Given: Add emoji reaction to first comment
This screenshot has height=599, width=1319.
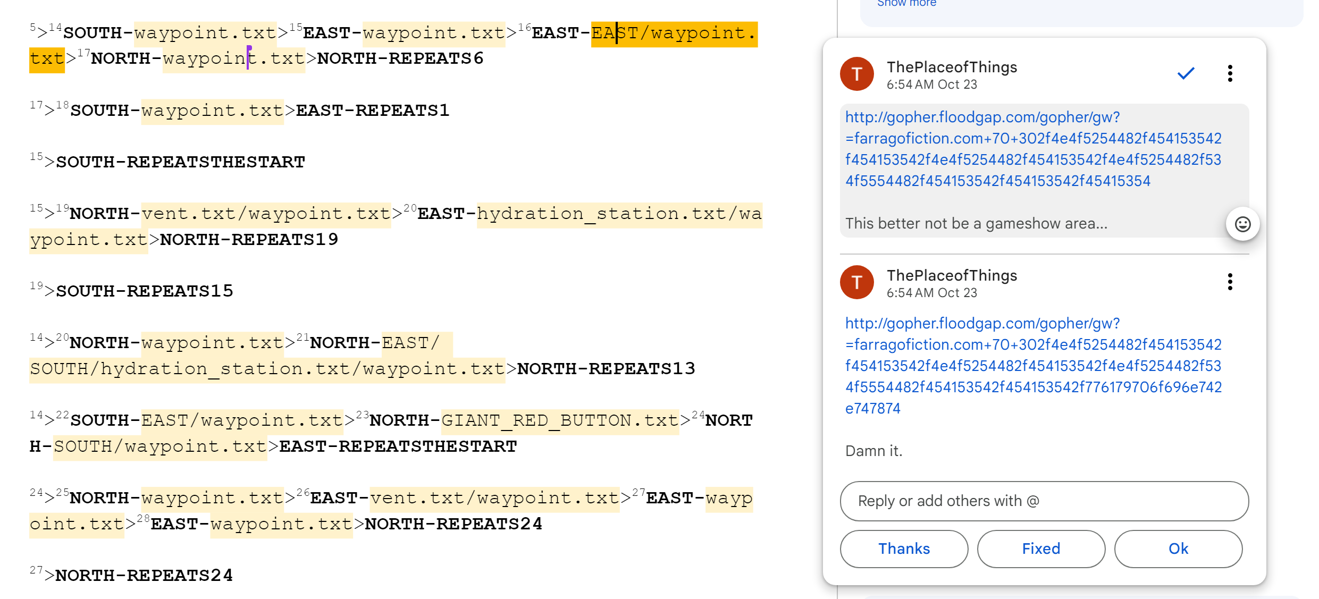Looking at the screenshot, I should point(1242,224).
